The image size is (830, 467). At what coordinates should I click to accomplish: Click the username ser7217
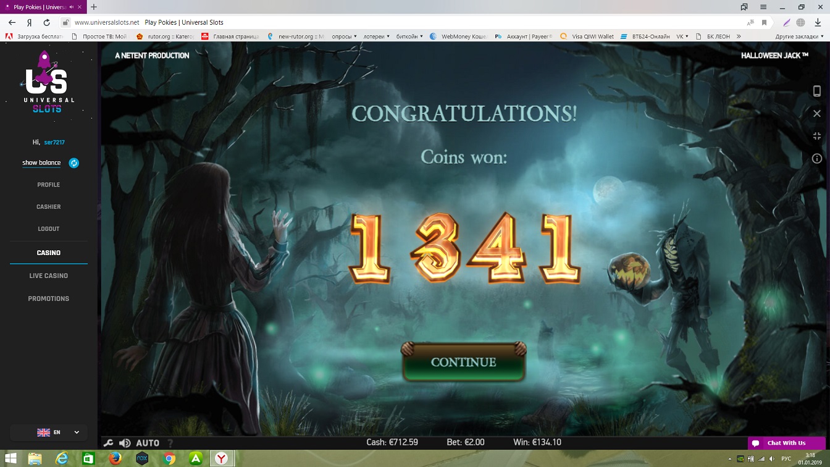click(54, 142)
